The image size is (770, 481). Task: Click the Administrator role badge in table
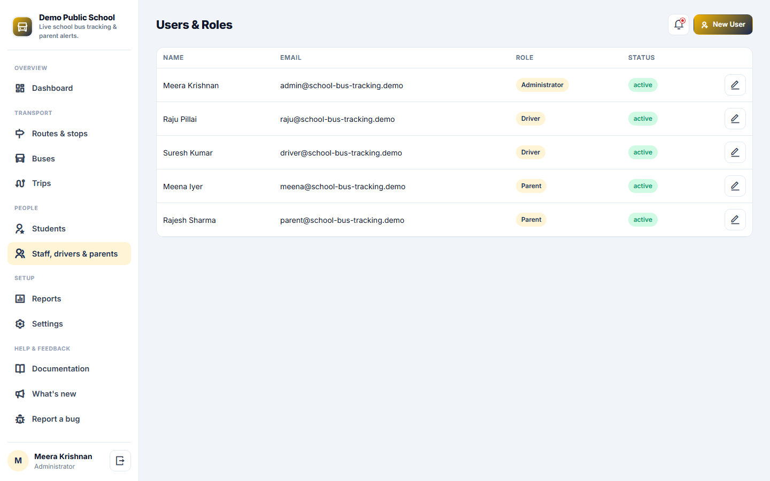pos(542,85)
